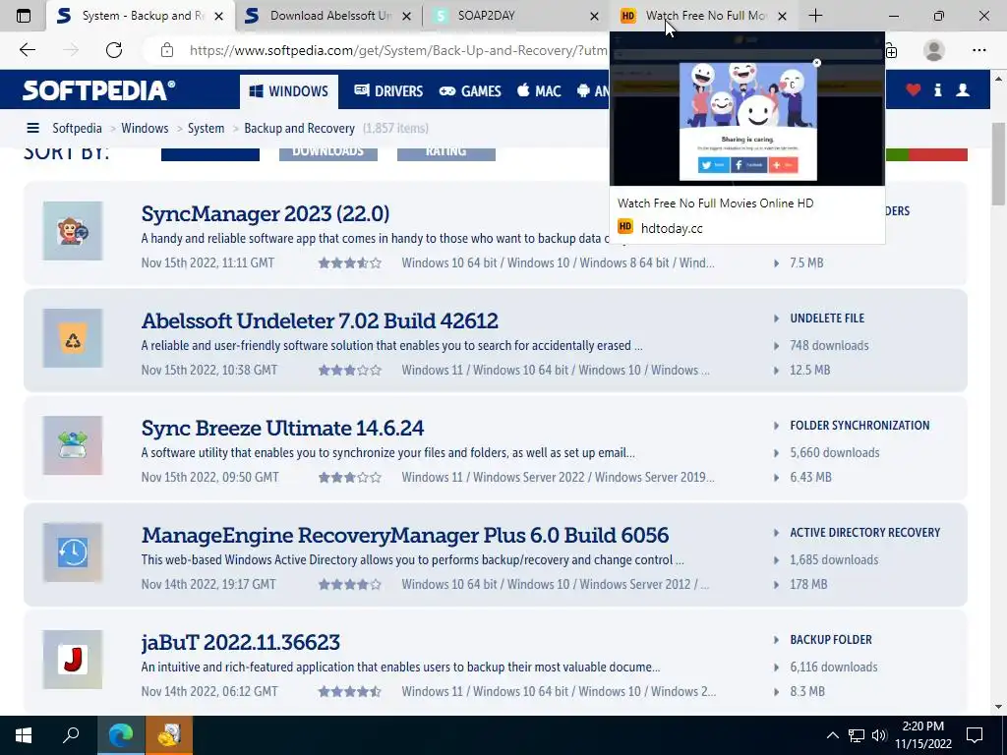Select the MAC category tab

(x=539, y=91)
